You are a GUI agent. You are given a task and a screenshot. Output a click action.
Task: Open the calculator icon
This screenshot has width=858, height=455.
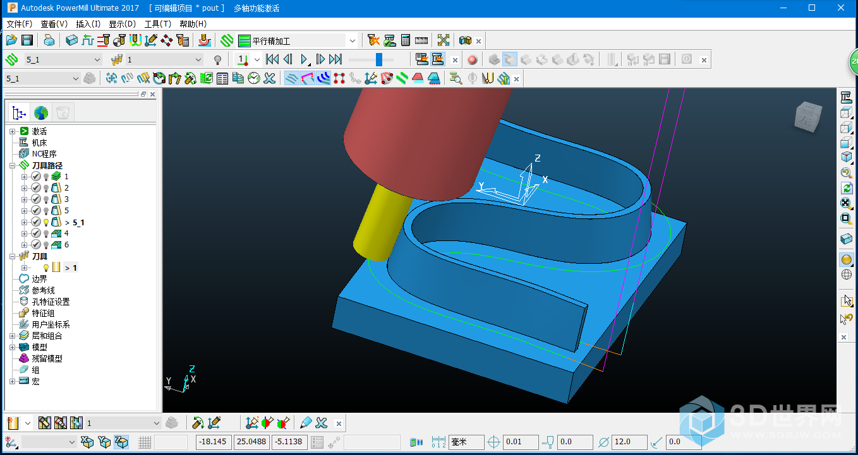tap(406, 40)
